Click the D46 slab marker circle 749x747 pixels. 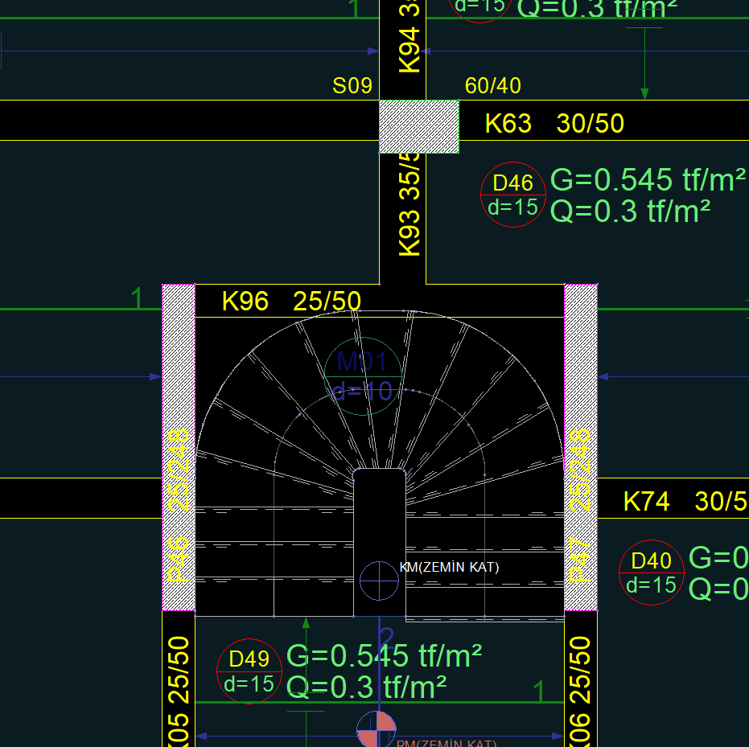(x=513, y=195)
